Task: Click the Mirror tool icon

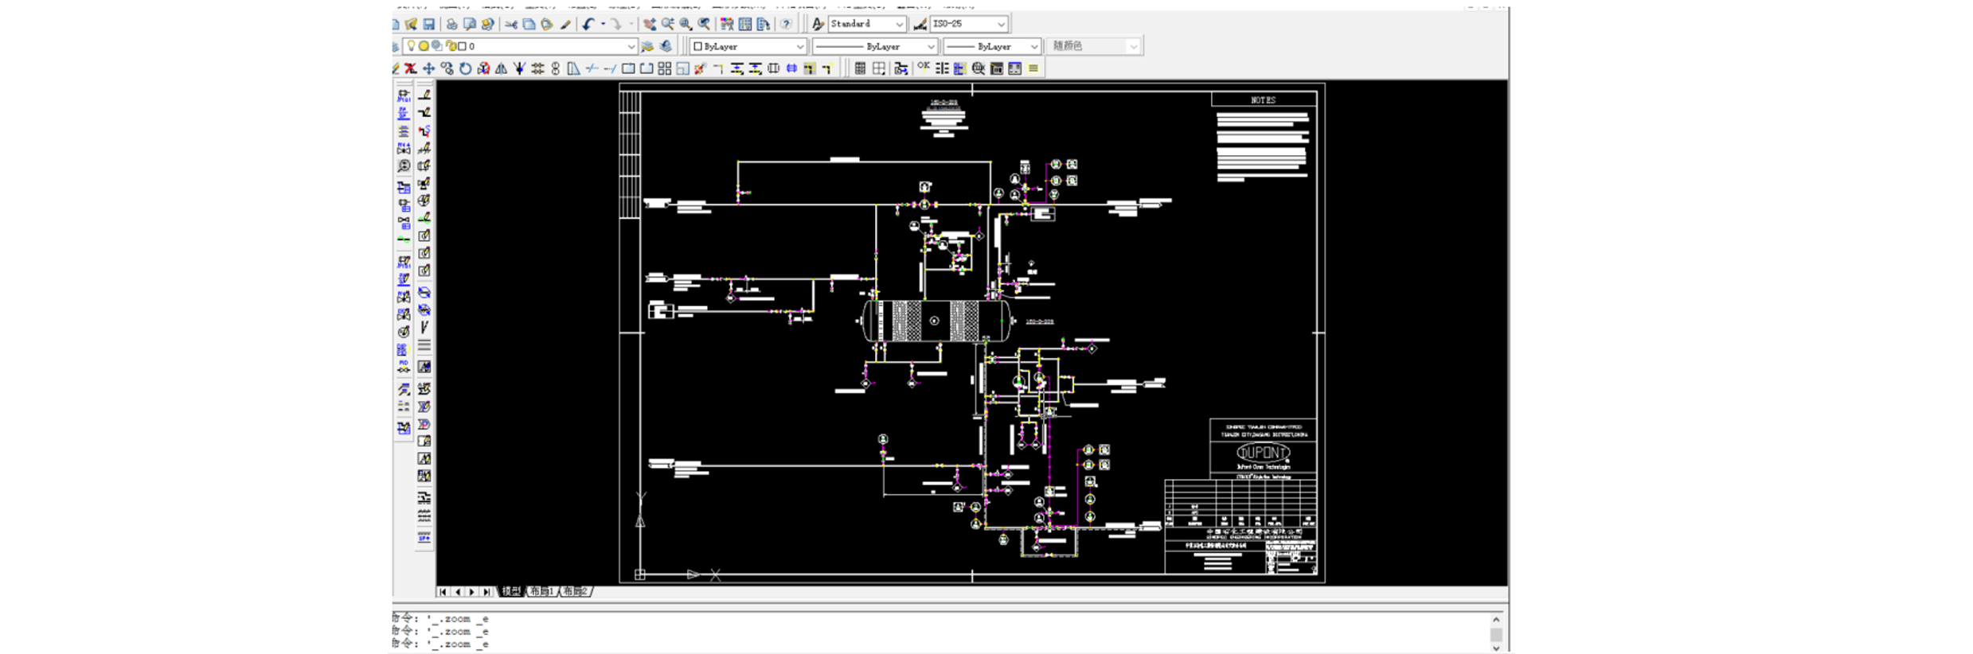Action: [x=502, y=69]
